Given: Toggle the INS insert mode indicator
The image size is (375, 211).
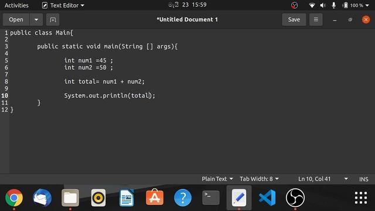Looking at the screenshot, I should click(x=363, y=179).
